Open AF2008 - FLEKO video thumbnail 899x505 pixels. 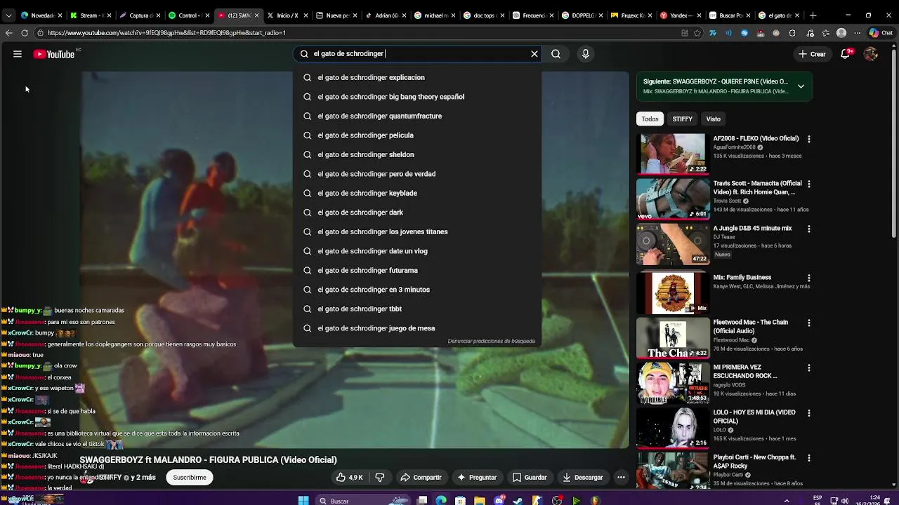click(x=672, y=154)
